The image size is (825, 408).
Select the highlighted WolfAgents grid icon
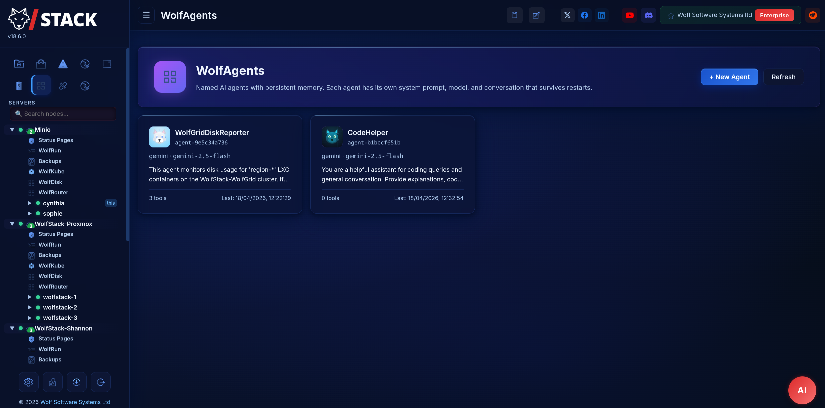41,85
